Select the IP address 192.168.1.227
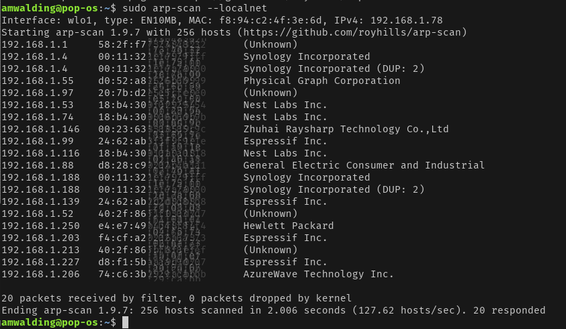Image resolution: width=566 pixels, height=329 pixels. pos(40,262)
